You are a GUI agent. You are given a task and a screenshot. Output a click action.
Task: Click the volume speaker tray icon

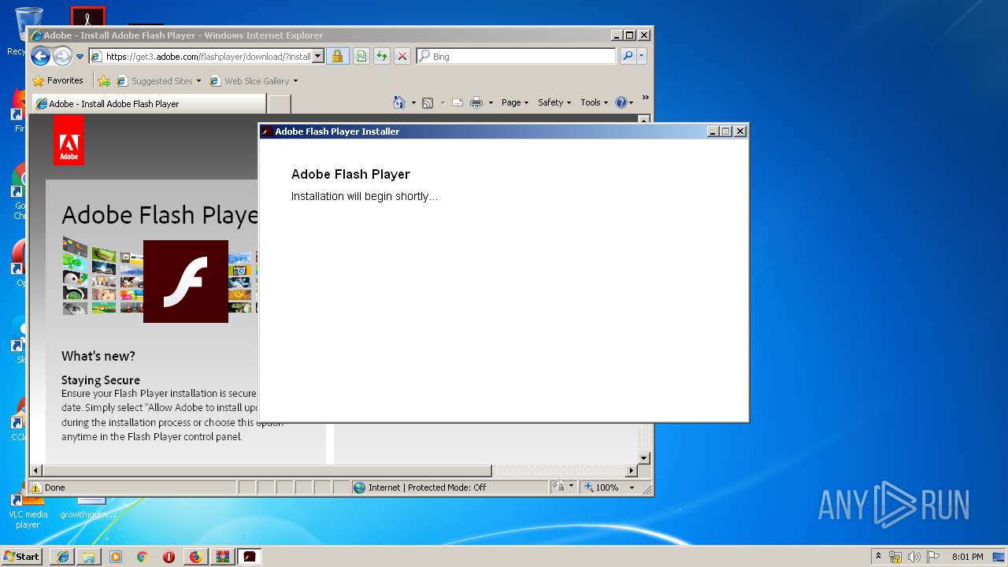click(913, 557)
